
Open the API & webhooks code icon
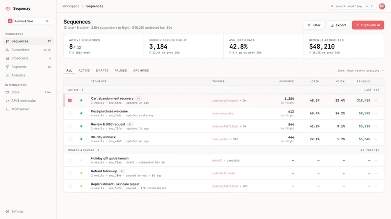[x=7, y=101]
